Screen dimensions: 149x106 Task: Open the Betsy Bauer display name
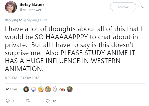[32, 4]
